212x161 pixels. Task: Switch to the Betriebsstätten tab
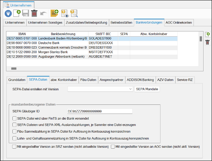[121, 23]
